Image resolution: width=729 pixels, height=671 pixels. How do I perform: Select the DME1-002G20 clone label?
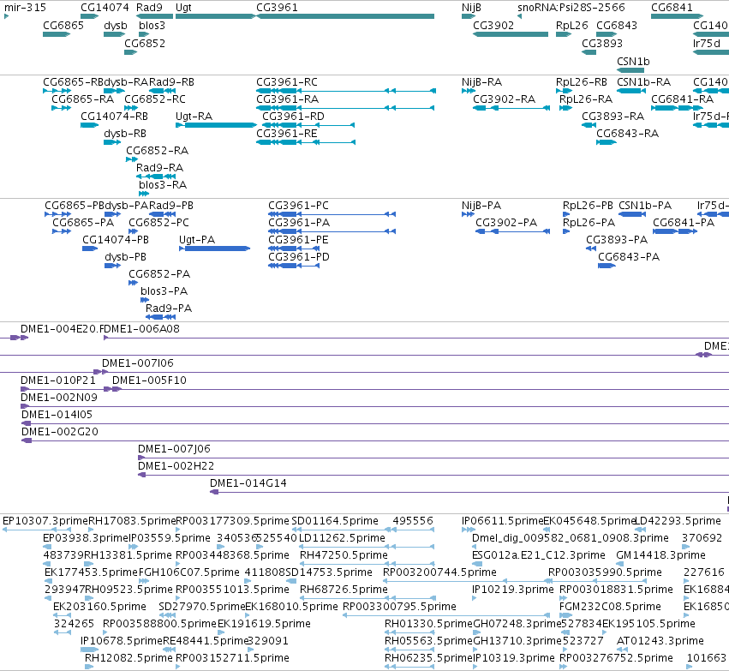coord(60,432)
